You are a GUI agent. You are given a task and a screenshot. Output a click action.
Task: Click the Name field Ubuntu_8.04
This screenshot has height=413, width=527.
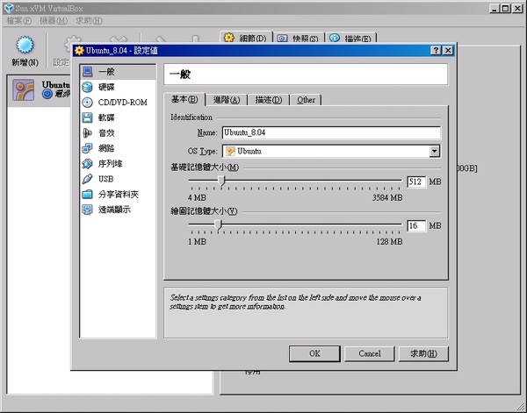click(x=331, y=132)
